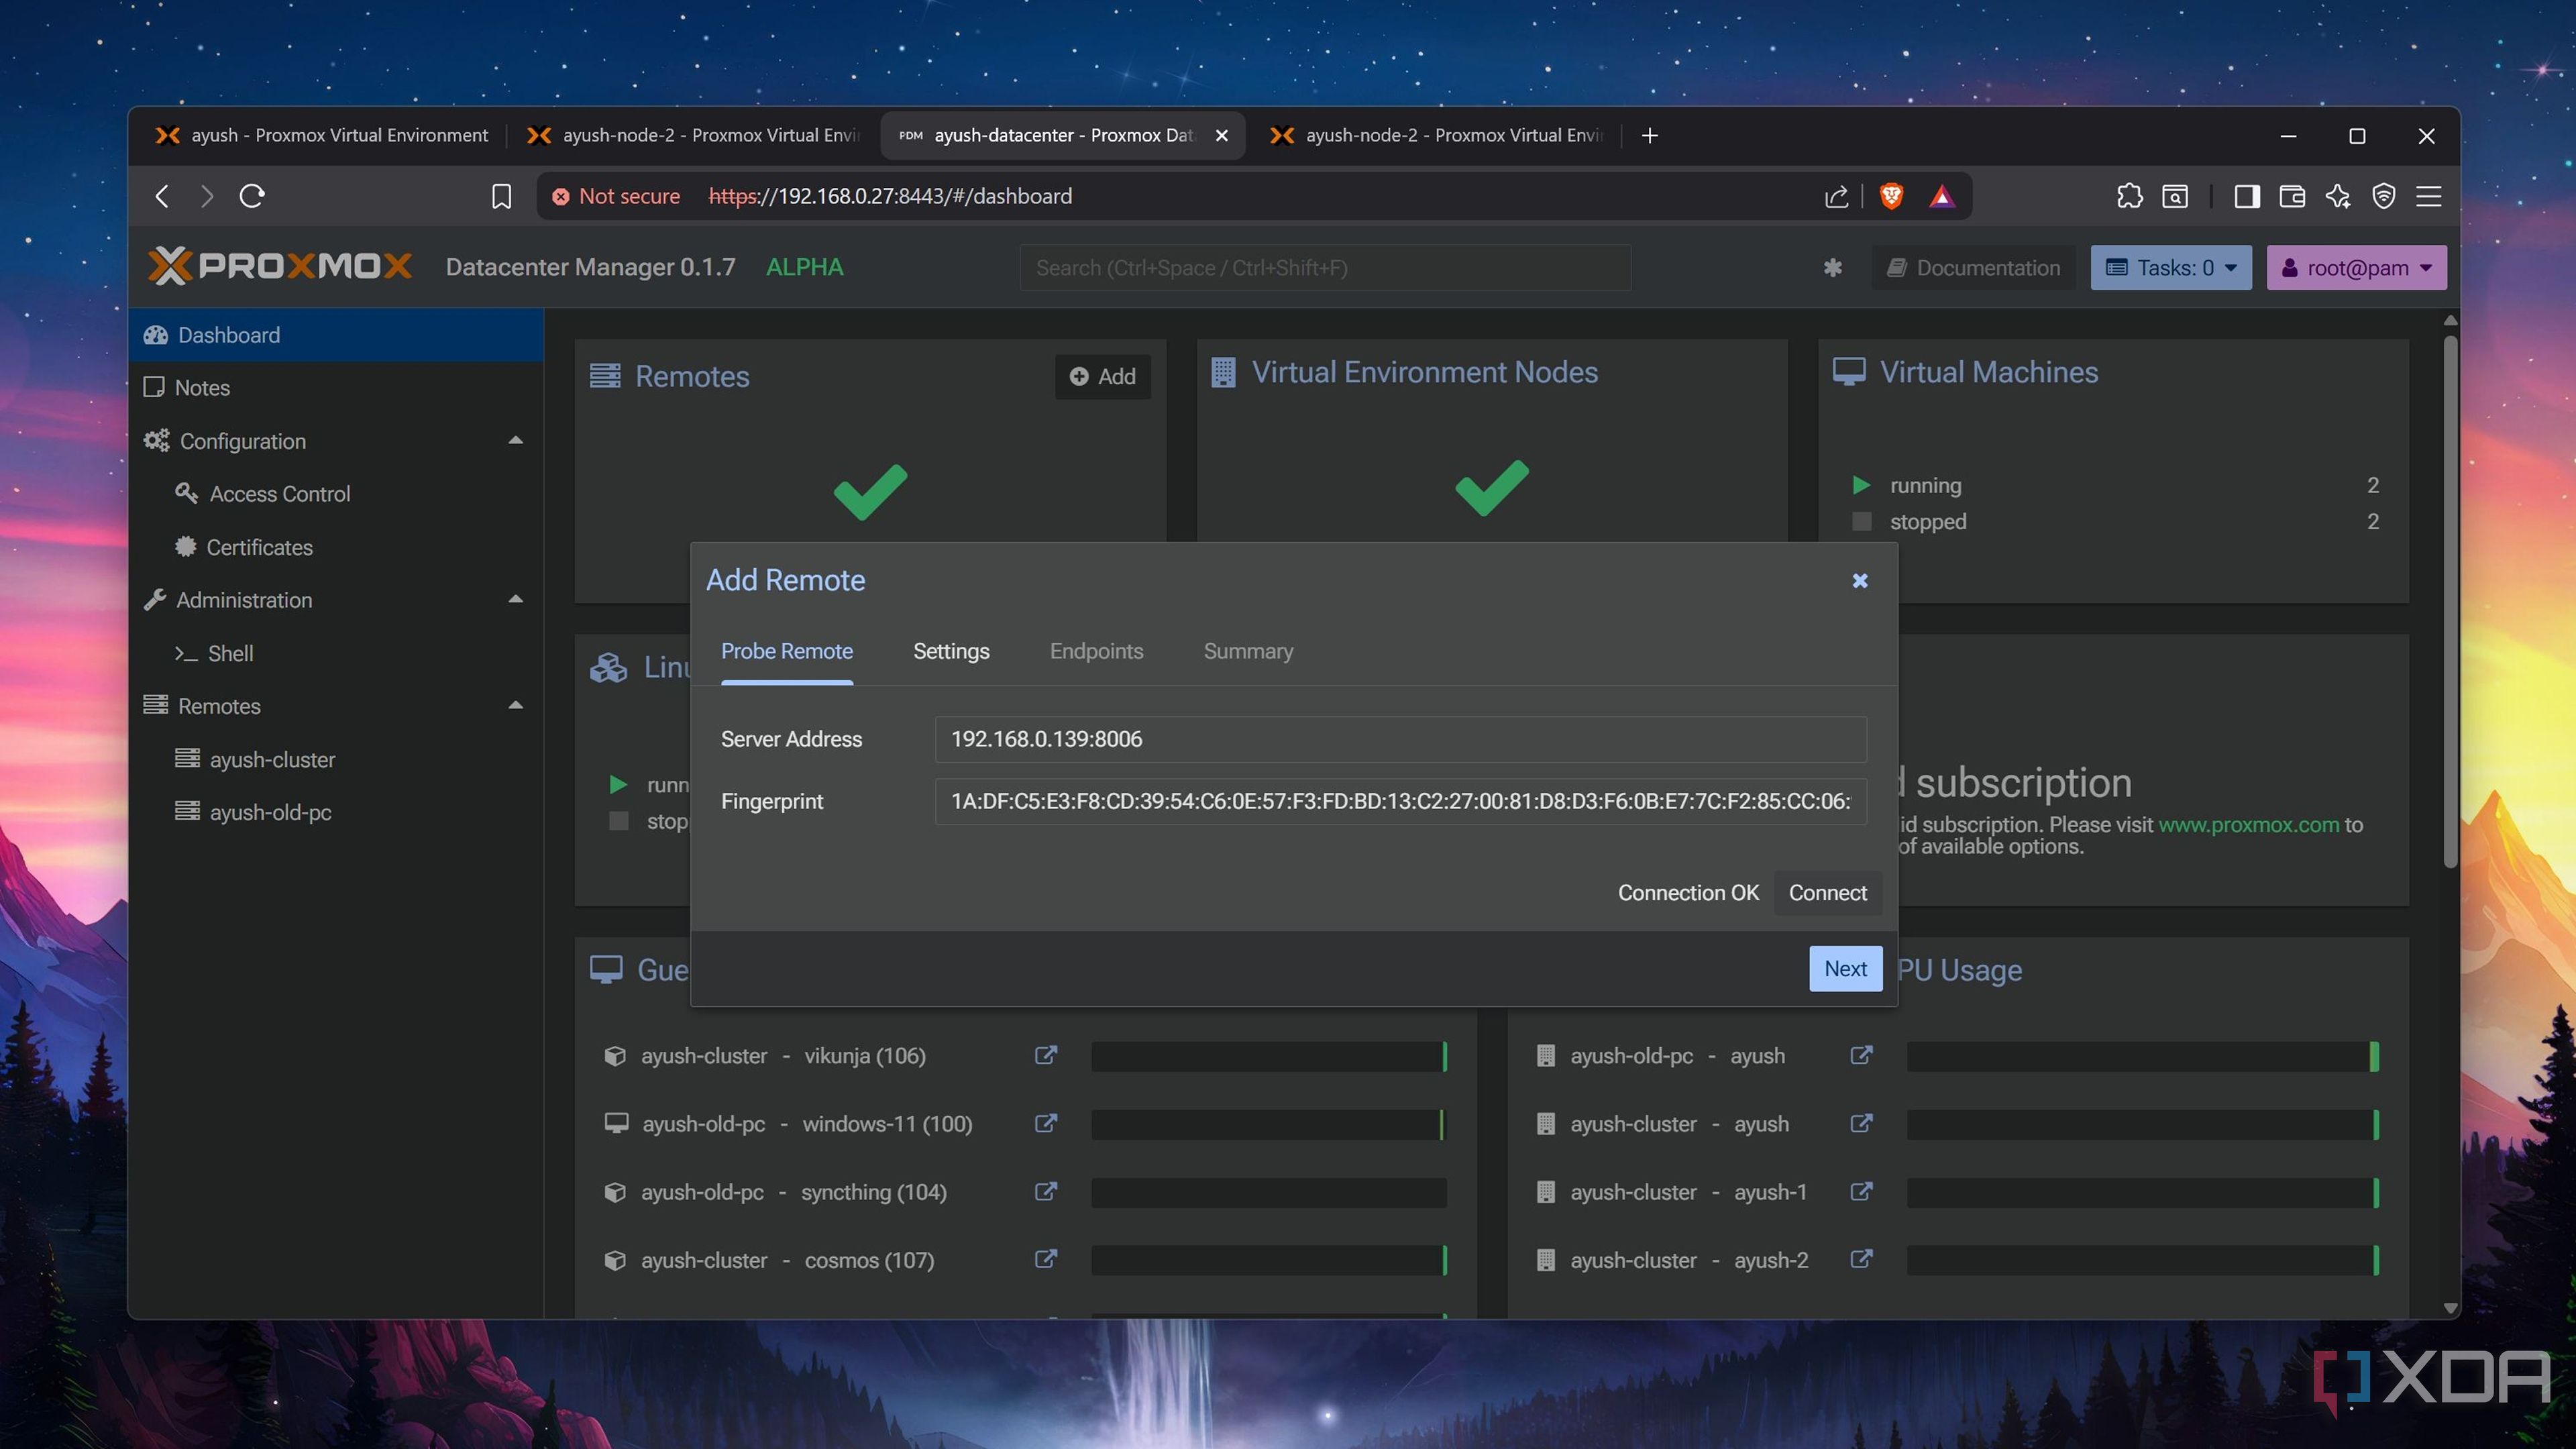Screen dimensions: 2576x1449
Task: Open external link for ayush-cluster ayush-1 node
Action: [x=1861, y=1192]
